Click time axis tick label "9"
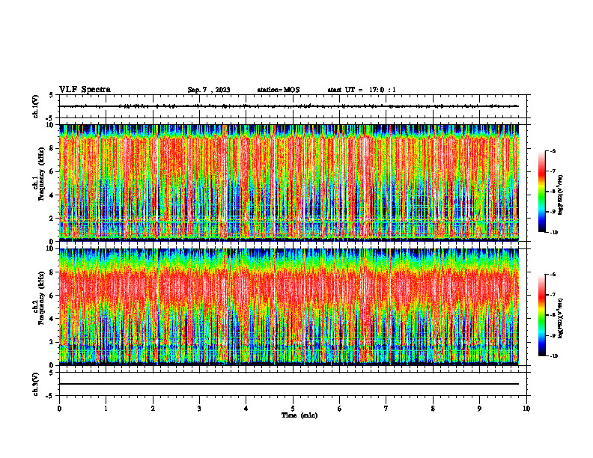Image resolution: width=593 pixels, height=458 pixels. pos(479,409)
